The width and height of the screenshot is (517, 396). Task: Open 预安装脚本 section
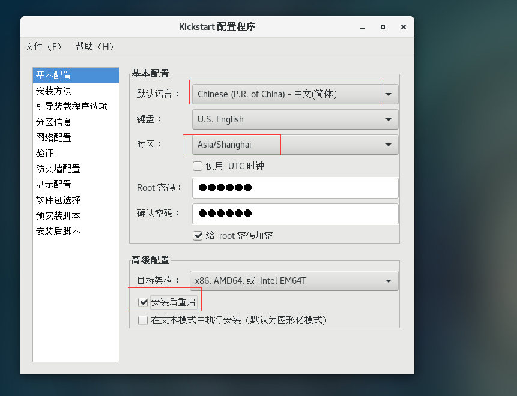(x=76, y=216)
